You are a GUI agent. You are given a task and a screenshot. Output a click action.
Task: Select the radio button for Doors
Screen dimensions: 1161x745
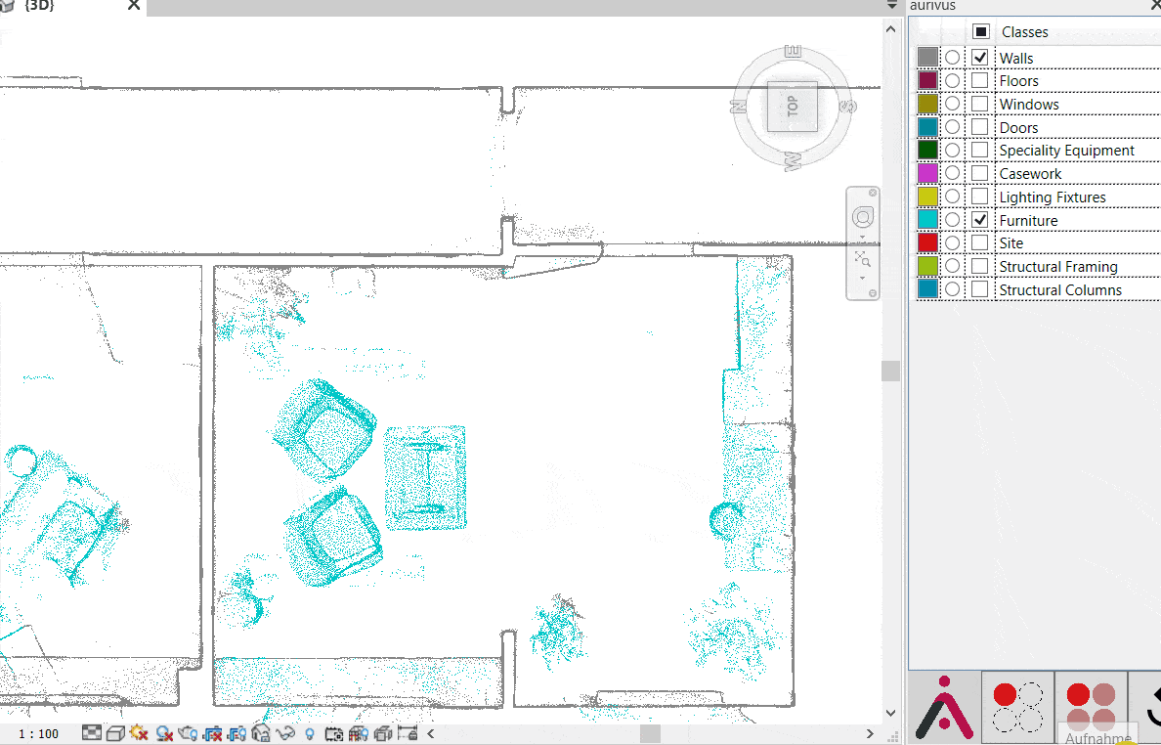point(953,127)
